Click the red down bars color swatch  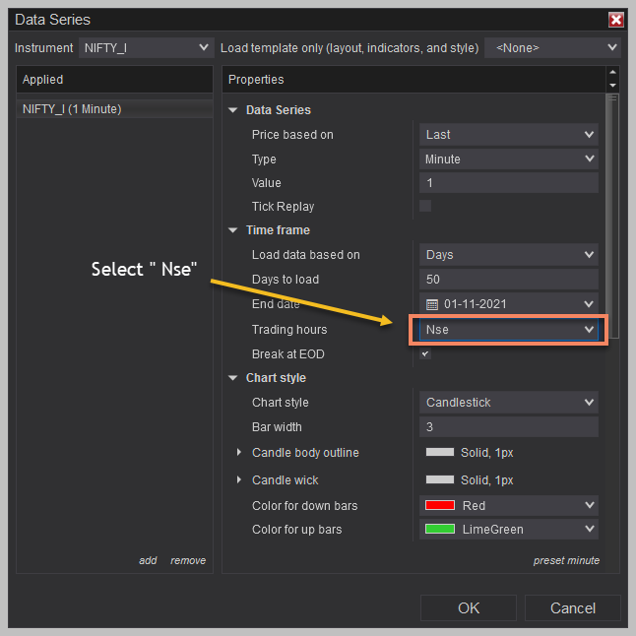coord(440,505)
